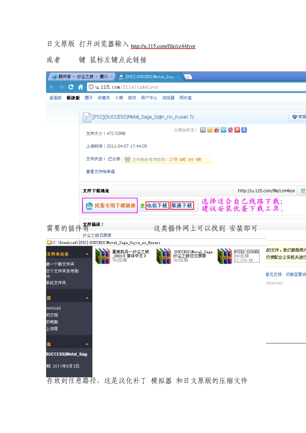Click the publish this folder to web task
The image size is (306, 433).
pos(62,273)
